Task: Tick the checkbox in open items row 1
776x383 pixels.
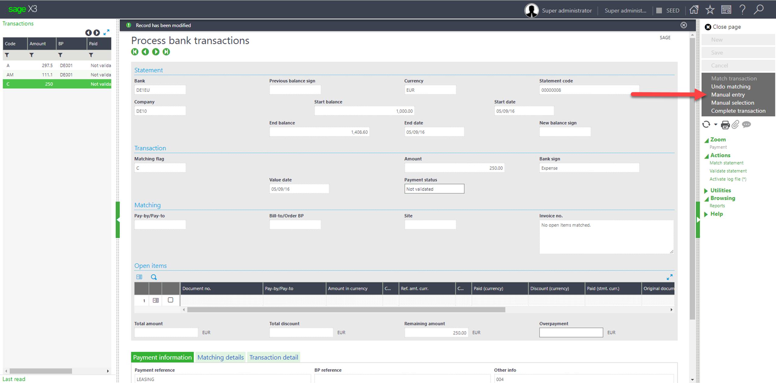Action: (170, 300)
